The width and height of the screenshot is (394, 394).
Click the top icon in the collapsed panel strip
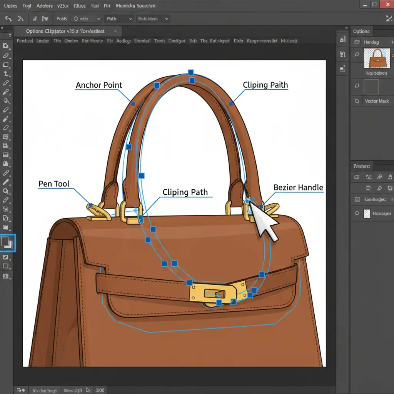(343, 39)
